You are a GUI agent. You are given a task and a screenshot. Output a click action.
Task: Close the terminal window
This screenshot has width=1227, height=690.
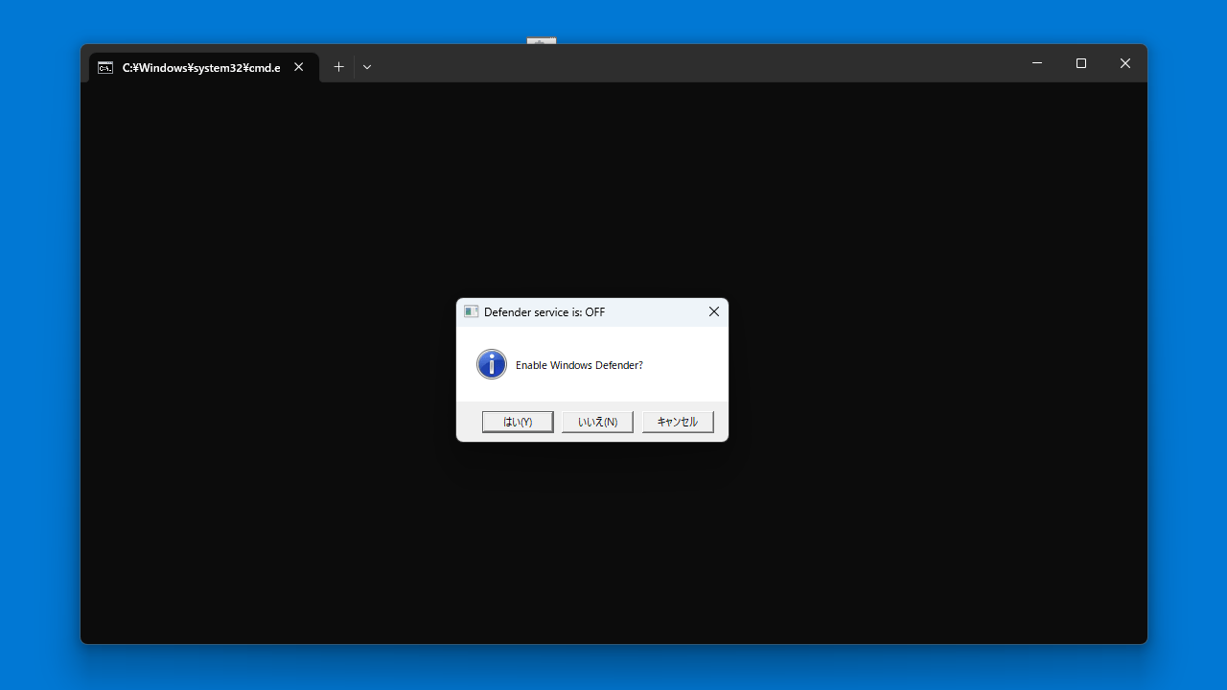click(1125, 63)
